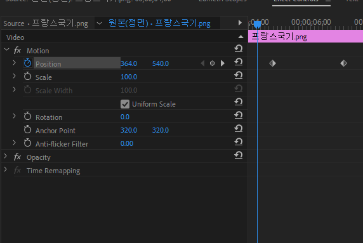Uncheck the Uniform Scale checkbox
363x243 pixels.
coord(125,104)
